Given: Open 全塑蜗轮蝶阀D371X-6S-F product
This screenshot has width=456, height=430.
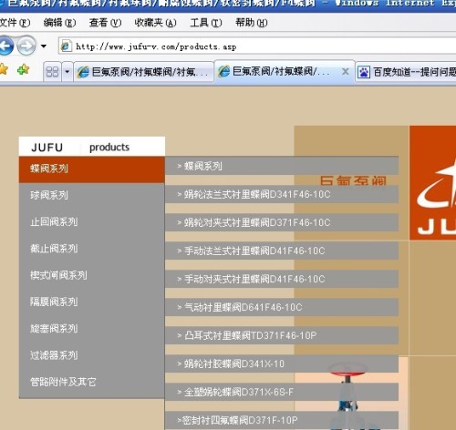Looking at the screenshot, I should pyautogui.click(x=282, y=392).
